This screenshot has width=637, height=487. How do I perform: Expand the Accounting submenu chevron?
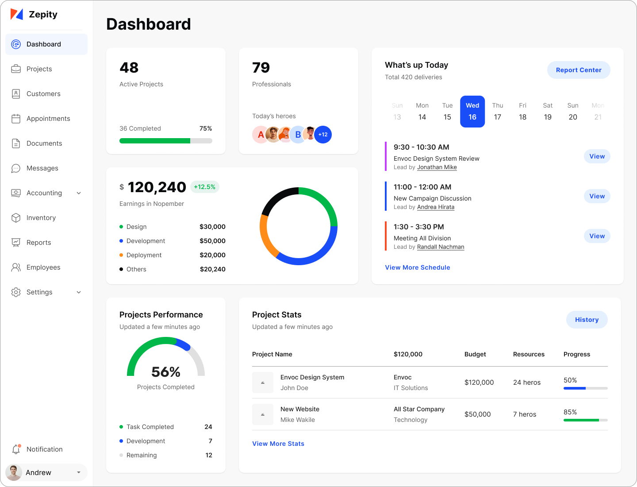pos(79,193)
